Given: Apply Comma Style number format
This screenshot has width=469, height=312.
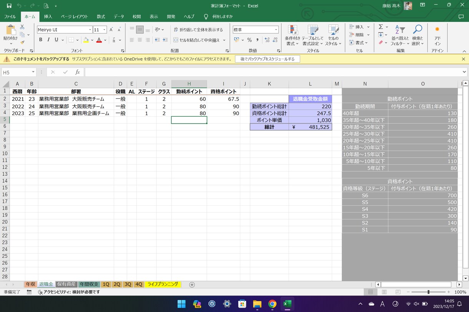Looking at the screenshot, I should click(x=257, y=40).
